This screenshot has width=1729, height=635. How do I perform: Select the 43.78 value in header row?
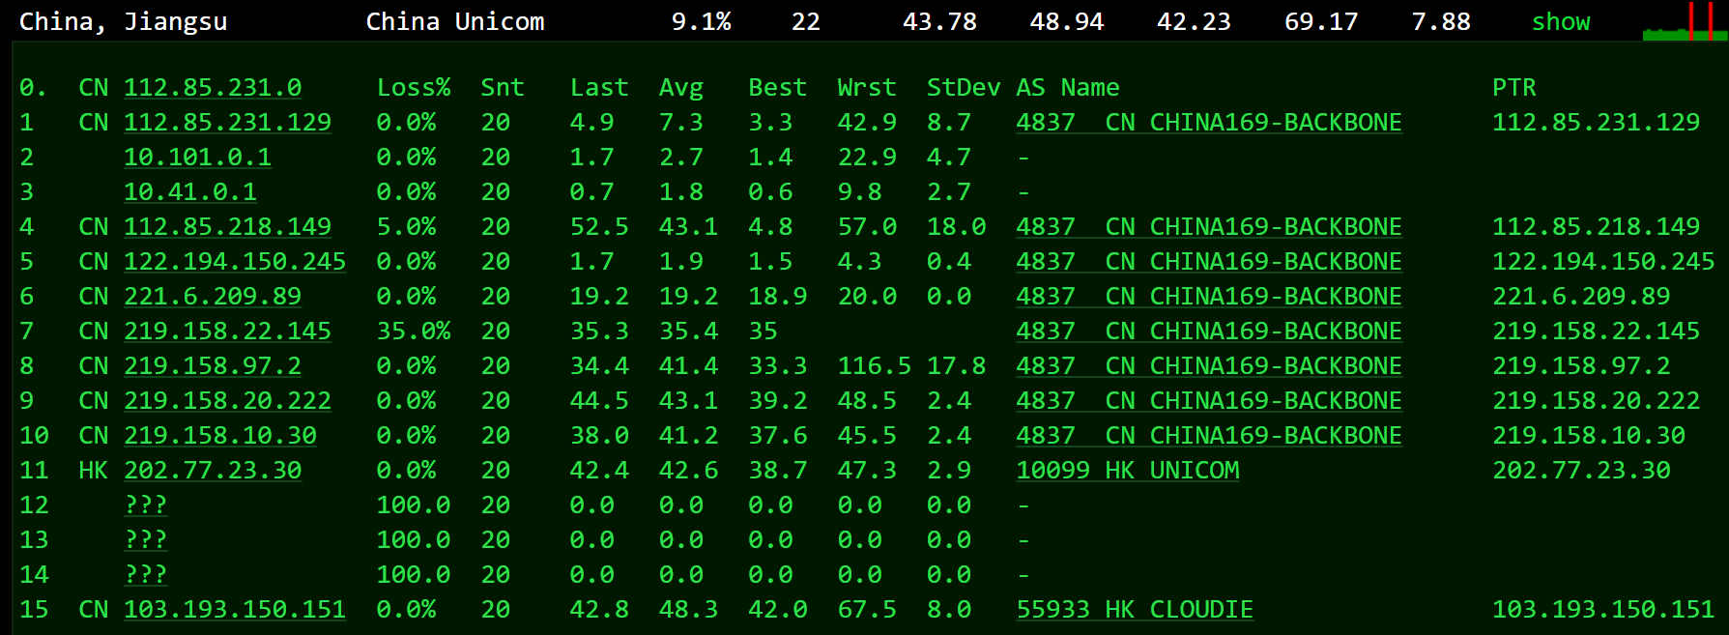(x=939, y=21)
